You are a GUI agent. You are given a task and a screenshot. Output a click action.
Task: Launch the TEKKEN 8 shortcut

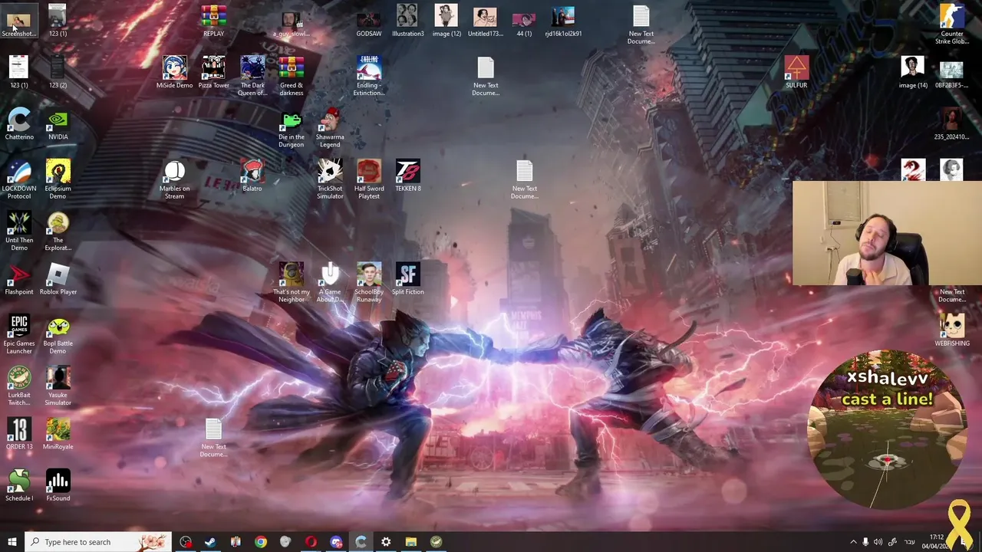click(x=408, y=176)
